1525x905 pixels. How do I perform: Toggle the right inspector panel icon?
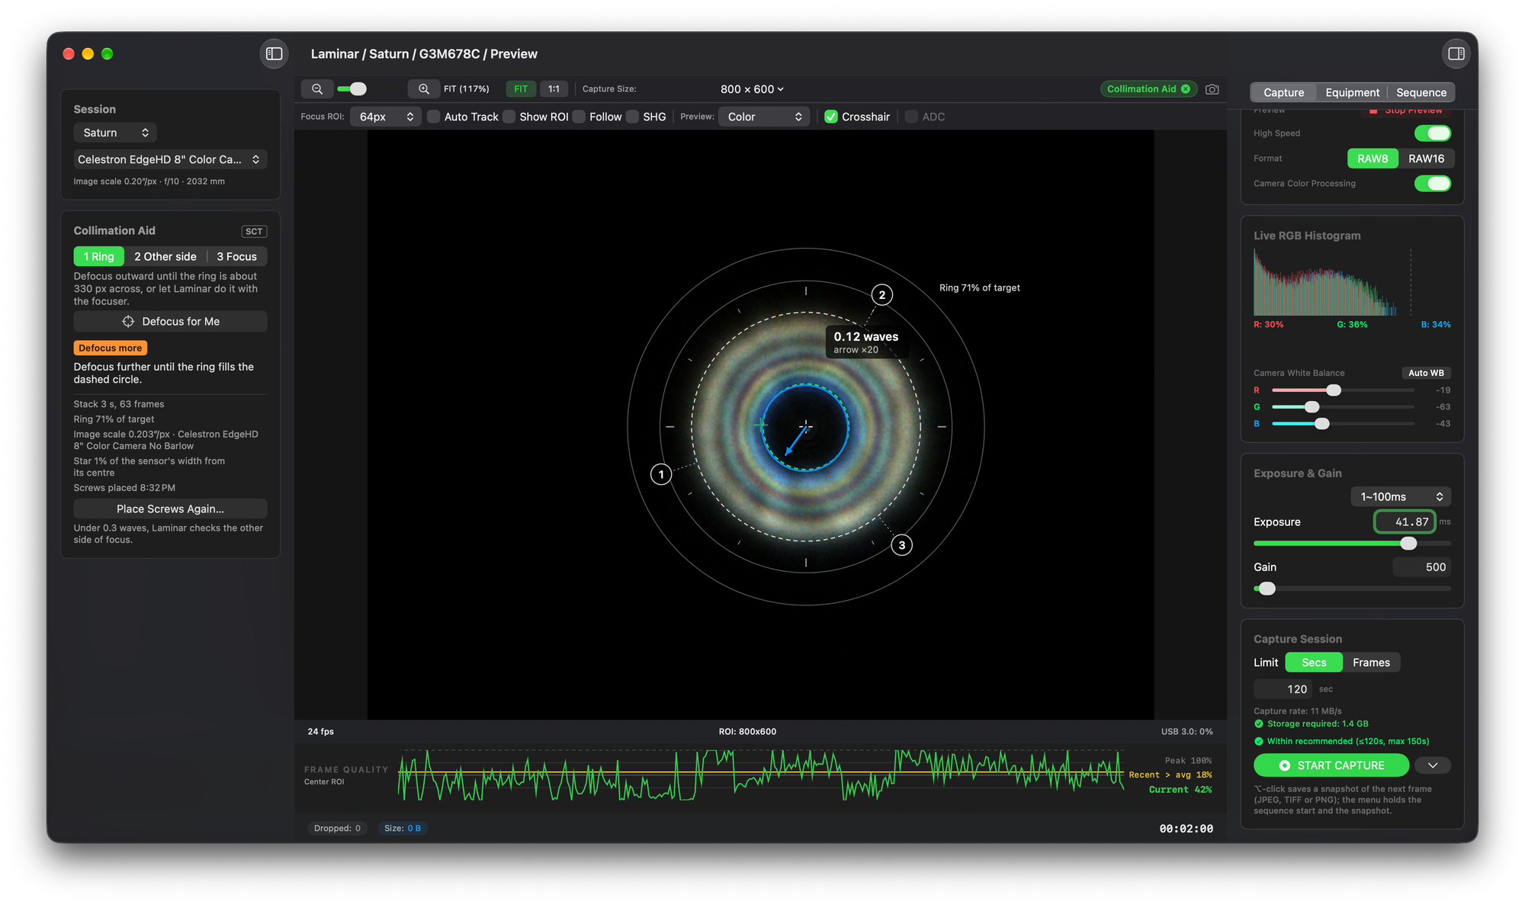1456,53
